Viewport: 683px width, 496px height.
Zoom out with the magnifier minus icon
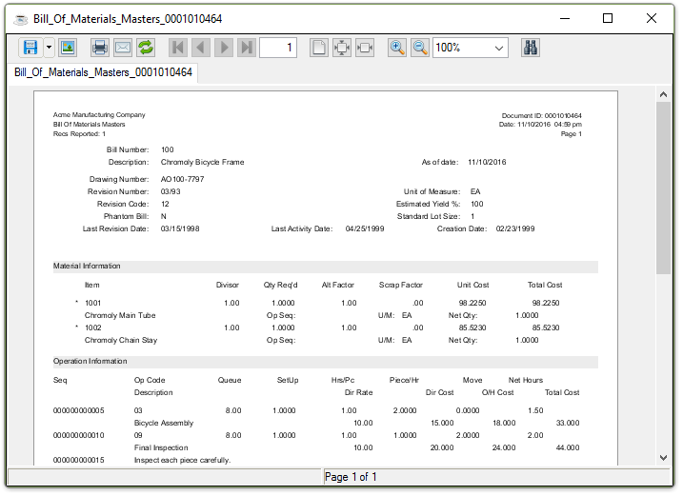tap(419, 47)
